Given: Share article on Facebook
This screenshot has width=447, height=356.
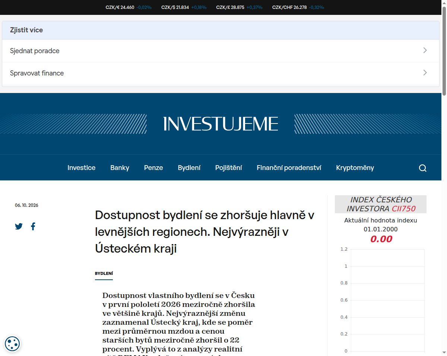Looking at the screenshot, I should [x=33, y=226].
